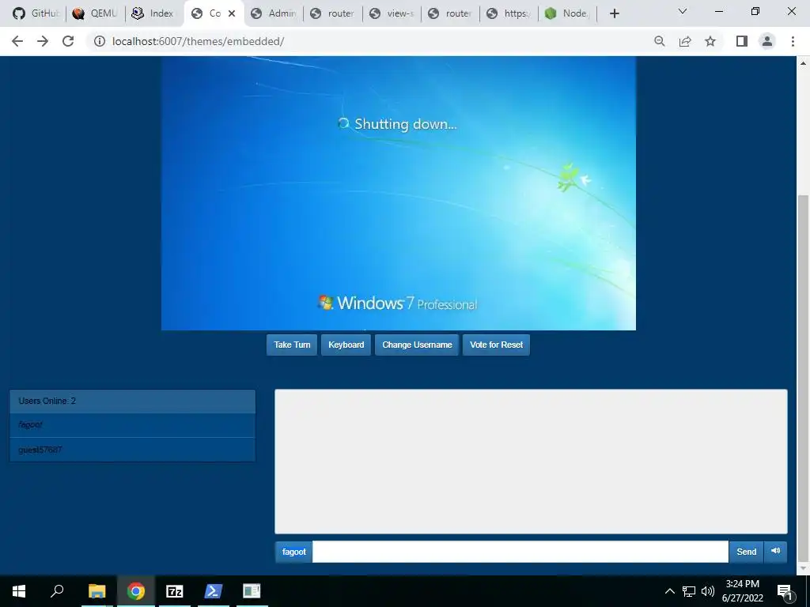Open the Chrome profile avatar menu
The height and width of the screenshot is (607, 810).
click(767, 41)
